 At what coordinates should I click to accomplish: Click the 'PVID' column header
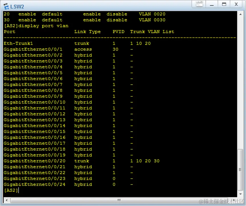(x=119, y=31)
